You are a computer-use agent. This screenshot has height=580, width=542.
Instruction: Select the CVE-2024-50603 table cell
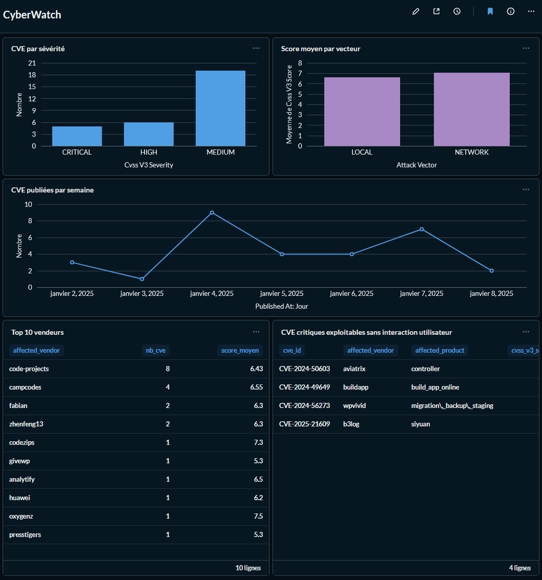click(304, 369)
